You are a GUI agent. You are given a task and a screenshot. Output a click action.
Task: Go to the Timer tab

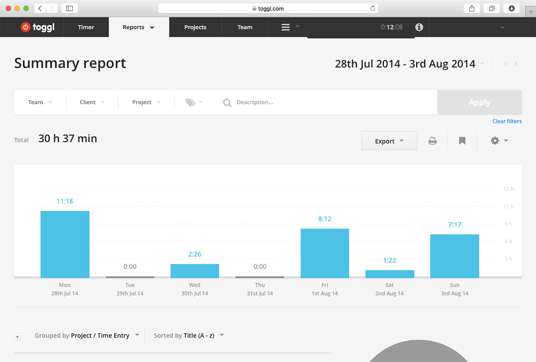[86, 27]
